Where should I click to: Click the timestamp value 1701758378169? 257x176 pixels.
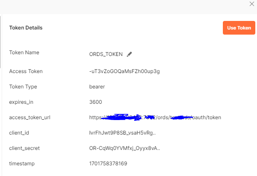[108, 164]
